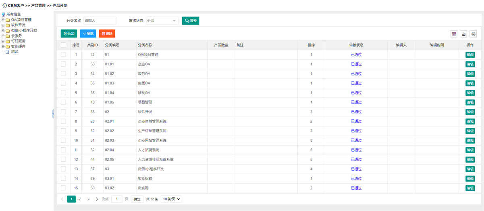Tick the header select-all checkbox

tap(63, 45)
